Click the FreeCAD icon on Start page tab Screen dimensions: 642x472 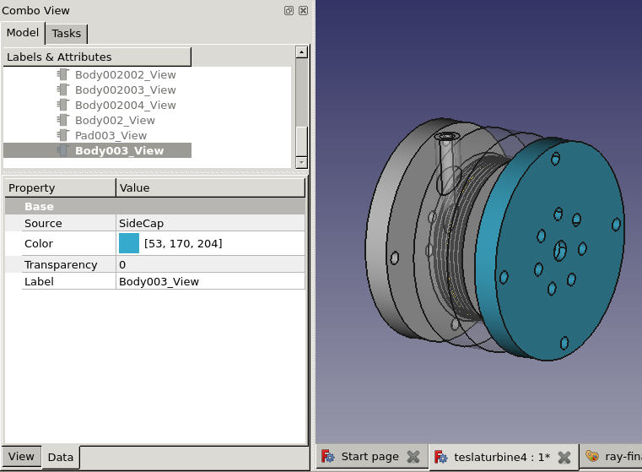point(328,456)
